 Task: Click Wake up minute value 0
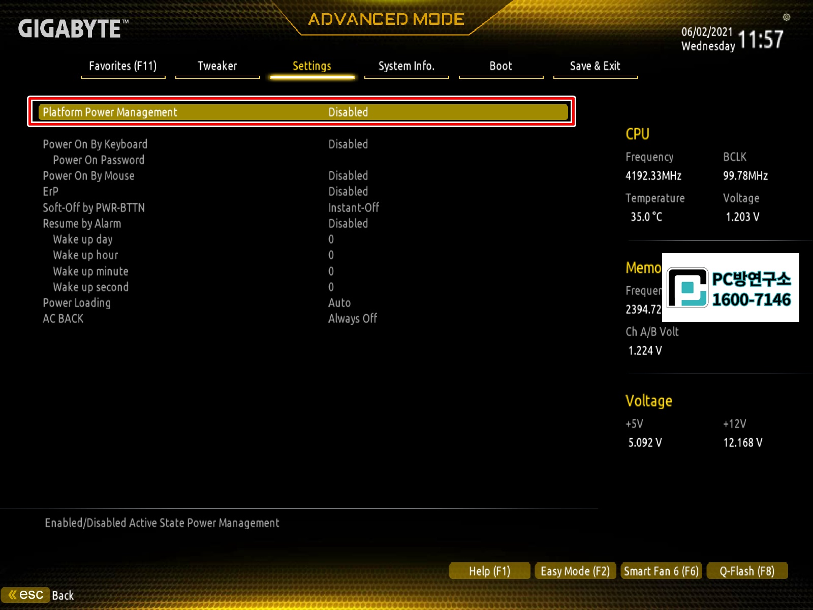point(331,271)
